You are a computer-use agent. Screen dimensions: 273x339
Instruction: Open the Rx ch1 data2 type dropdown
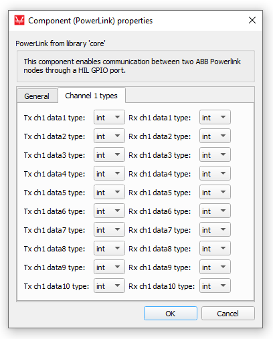coord(215,136)
